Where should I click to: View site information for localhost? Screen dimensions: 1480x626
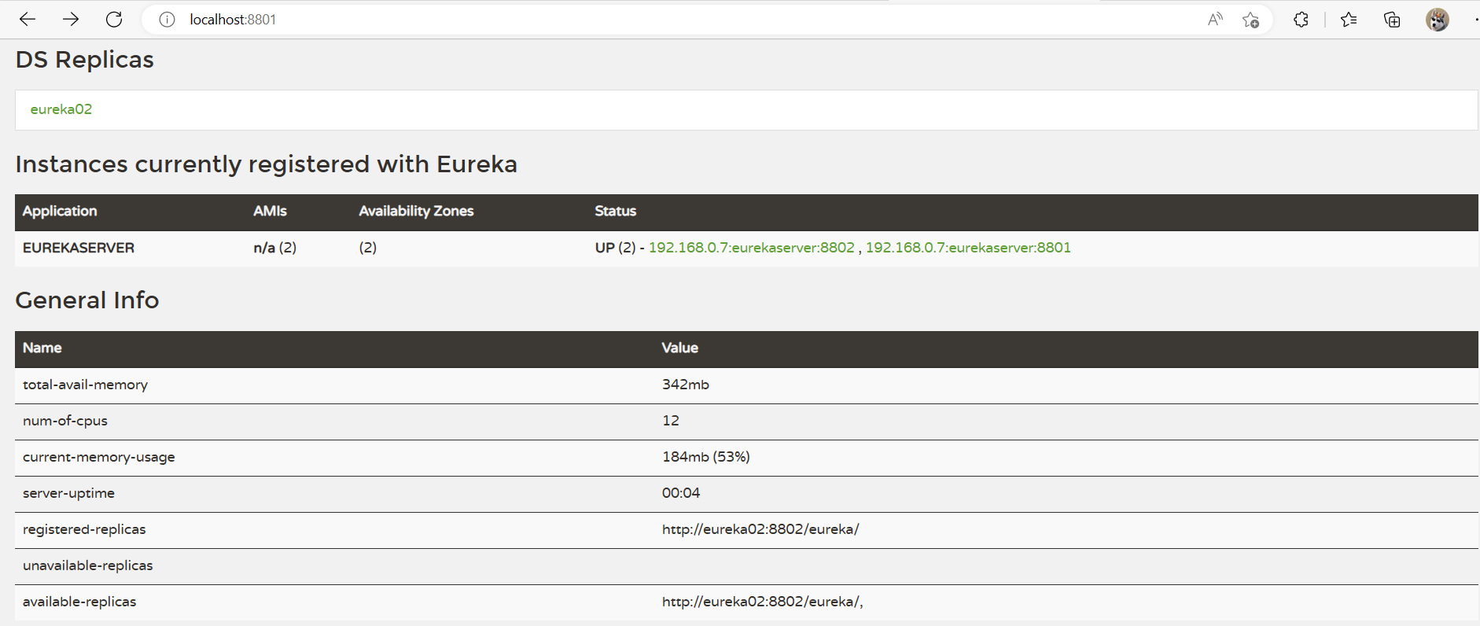point(167,20)
